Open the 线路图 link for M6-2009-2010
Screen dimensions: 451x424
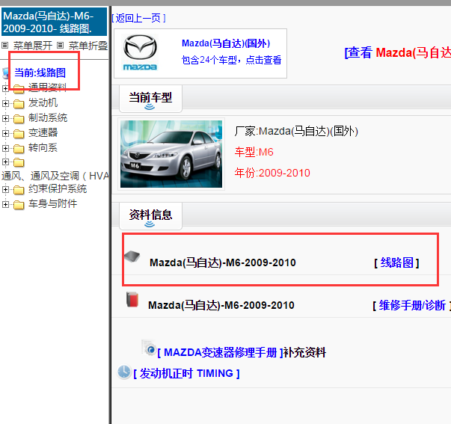[x=396, y=262]
